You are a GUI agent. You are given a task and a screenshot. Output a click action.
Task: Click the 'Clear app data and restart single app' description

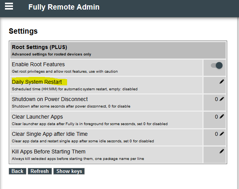pos(83,141)
